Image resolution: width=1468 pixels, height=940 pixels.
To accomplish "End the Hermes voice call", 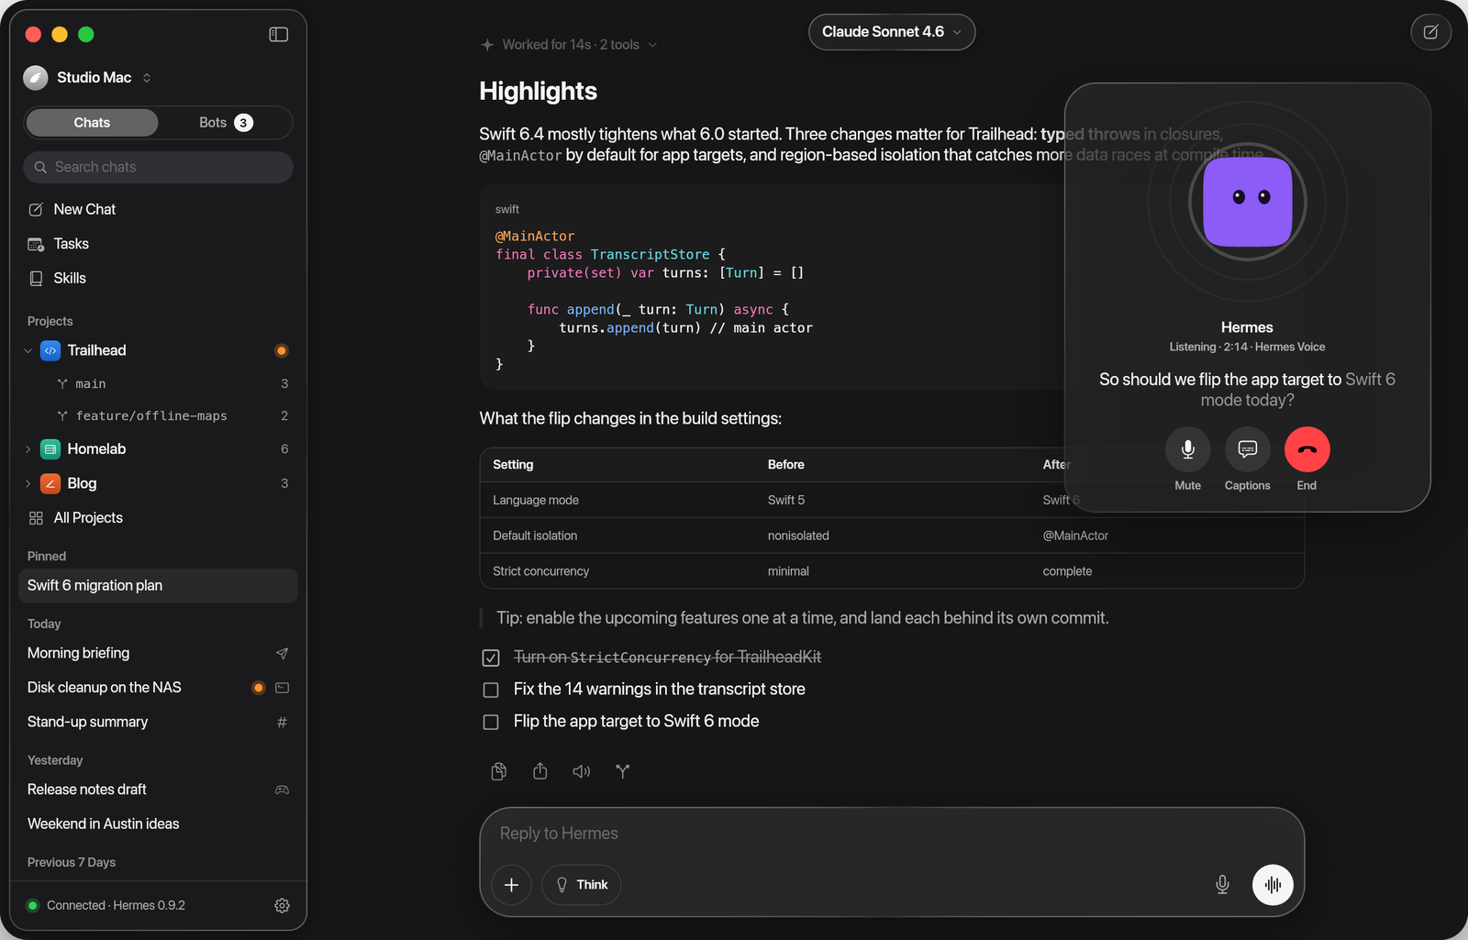I will tap(1307, 449).
